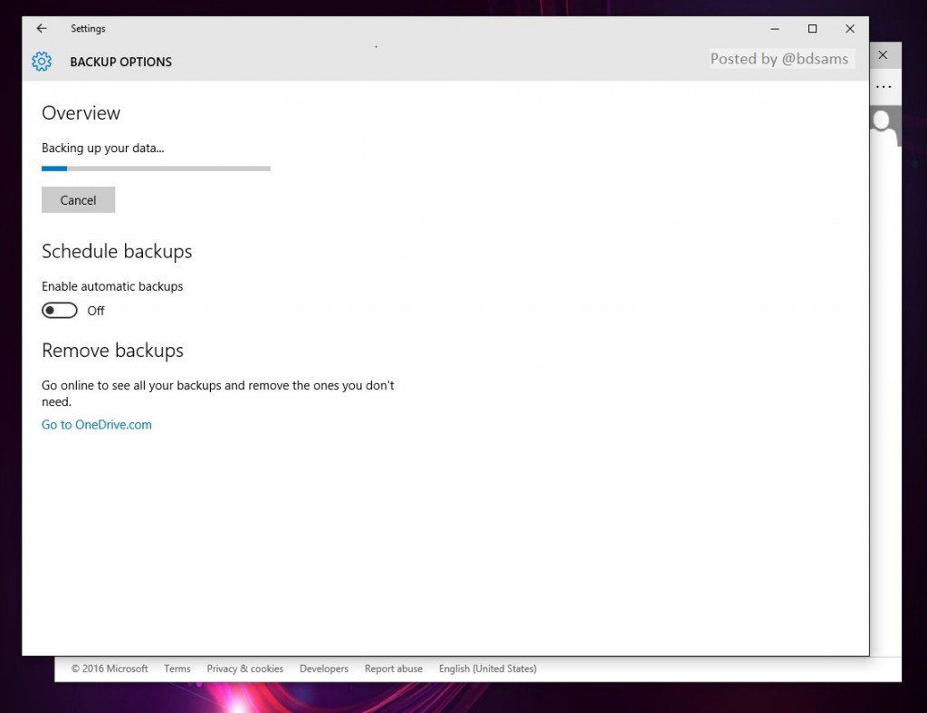
Task: Open Developers footer link
Action: coord(324,669)
